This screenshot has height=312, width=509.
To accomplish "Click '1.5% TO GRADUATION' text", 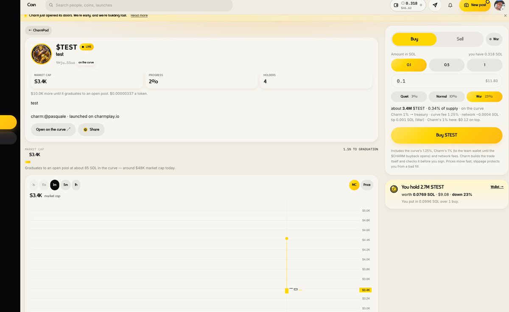I will [x=361, y=149].
